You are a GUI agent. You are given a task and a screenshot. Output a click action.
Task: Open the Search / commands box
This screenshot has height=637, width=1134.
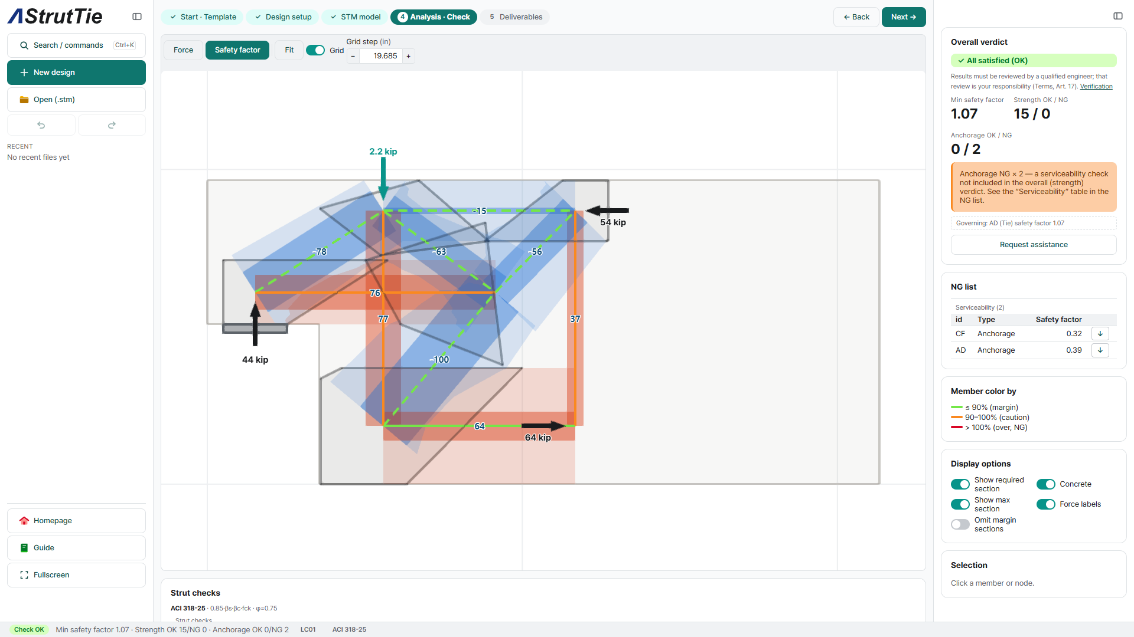(x=76, y=45)
